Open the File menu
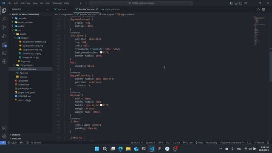This screenshot has width=272, height=153. 9,3
